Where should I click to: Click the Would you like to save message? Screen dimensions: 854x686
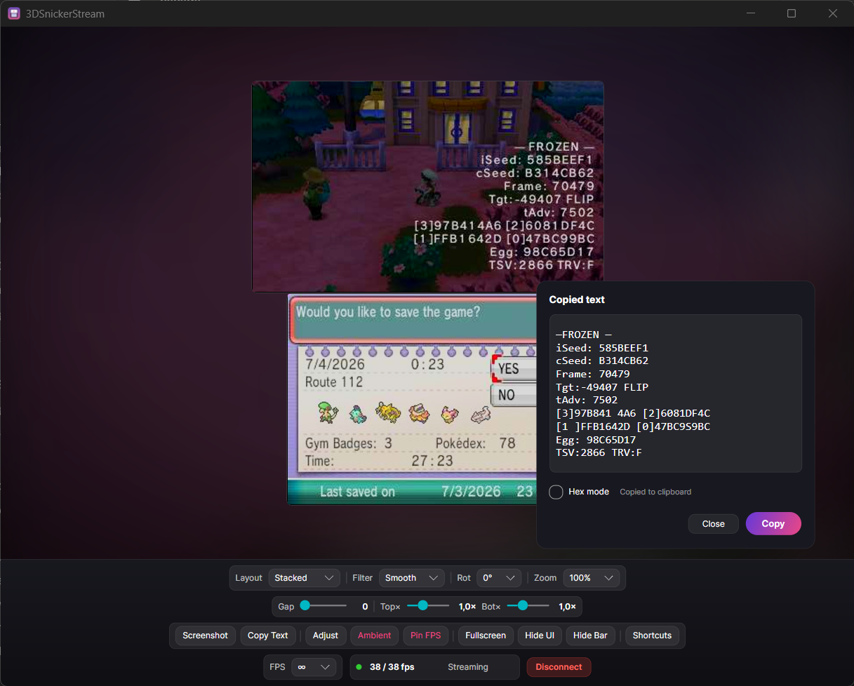388,311
